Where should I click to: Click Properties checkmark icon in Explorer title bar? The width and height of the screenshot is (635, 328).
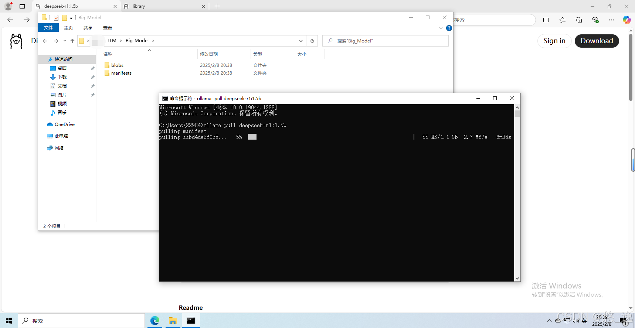[56, 17]
